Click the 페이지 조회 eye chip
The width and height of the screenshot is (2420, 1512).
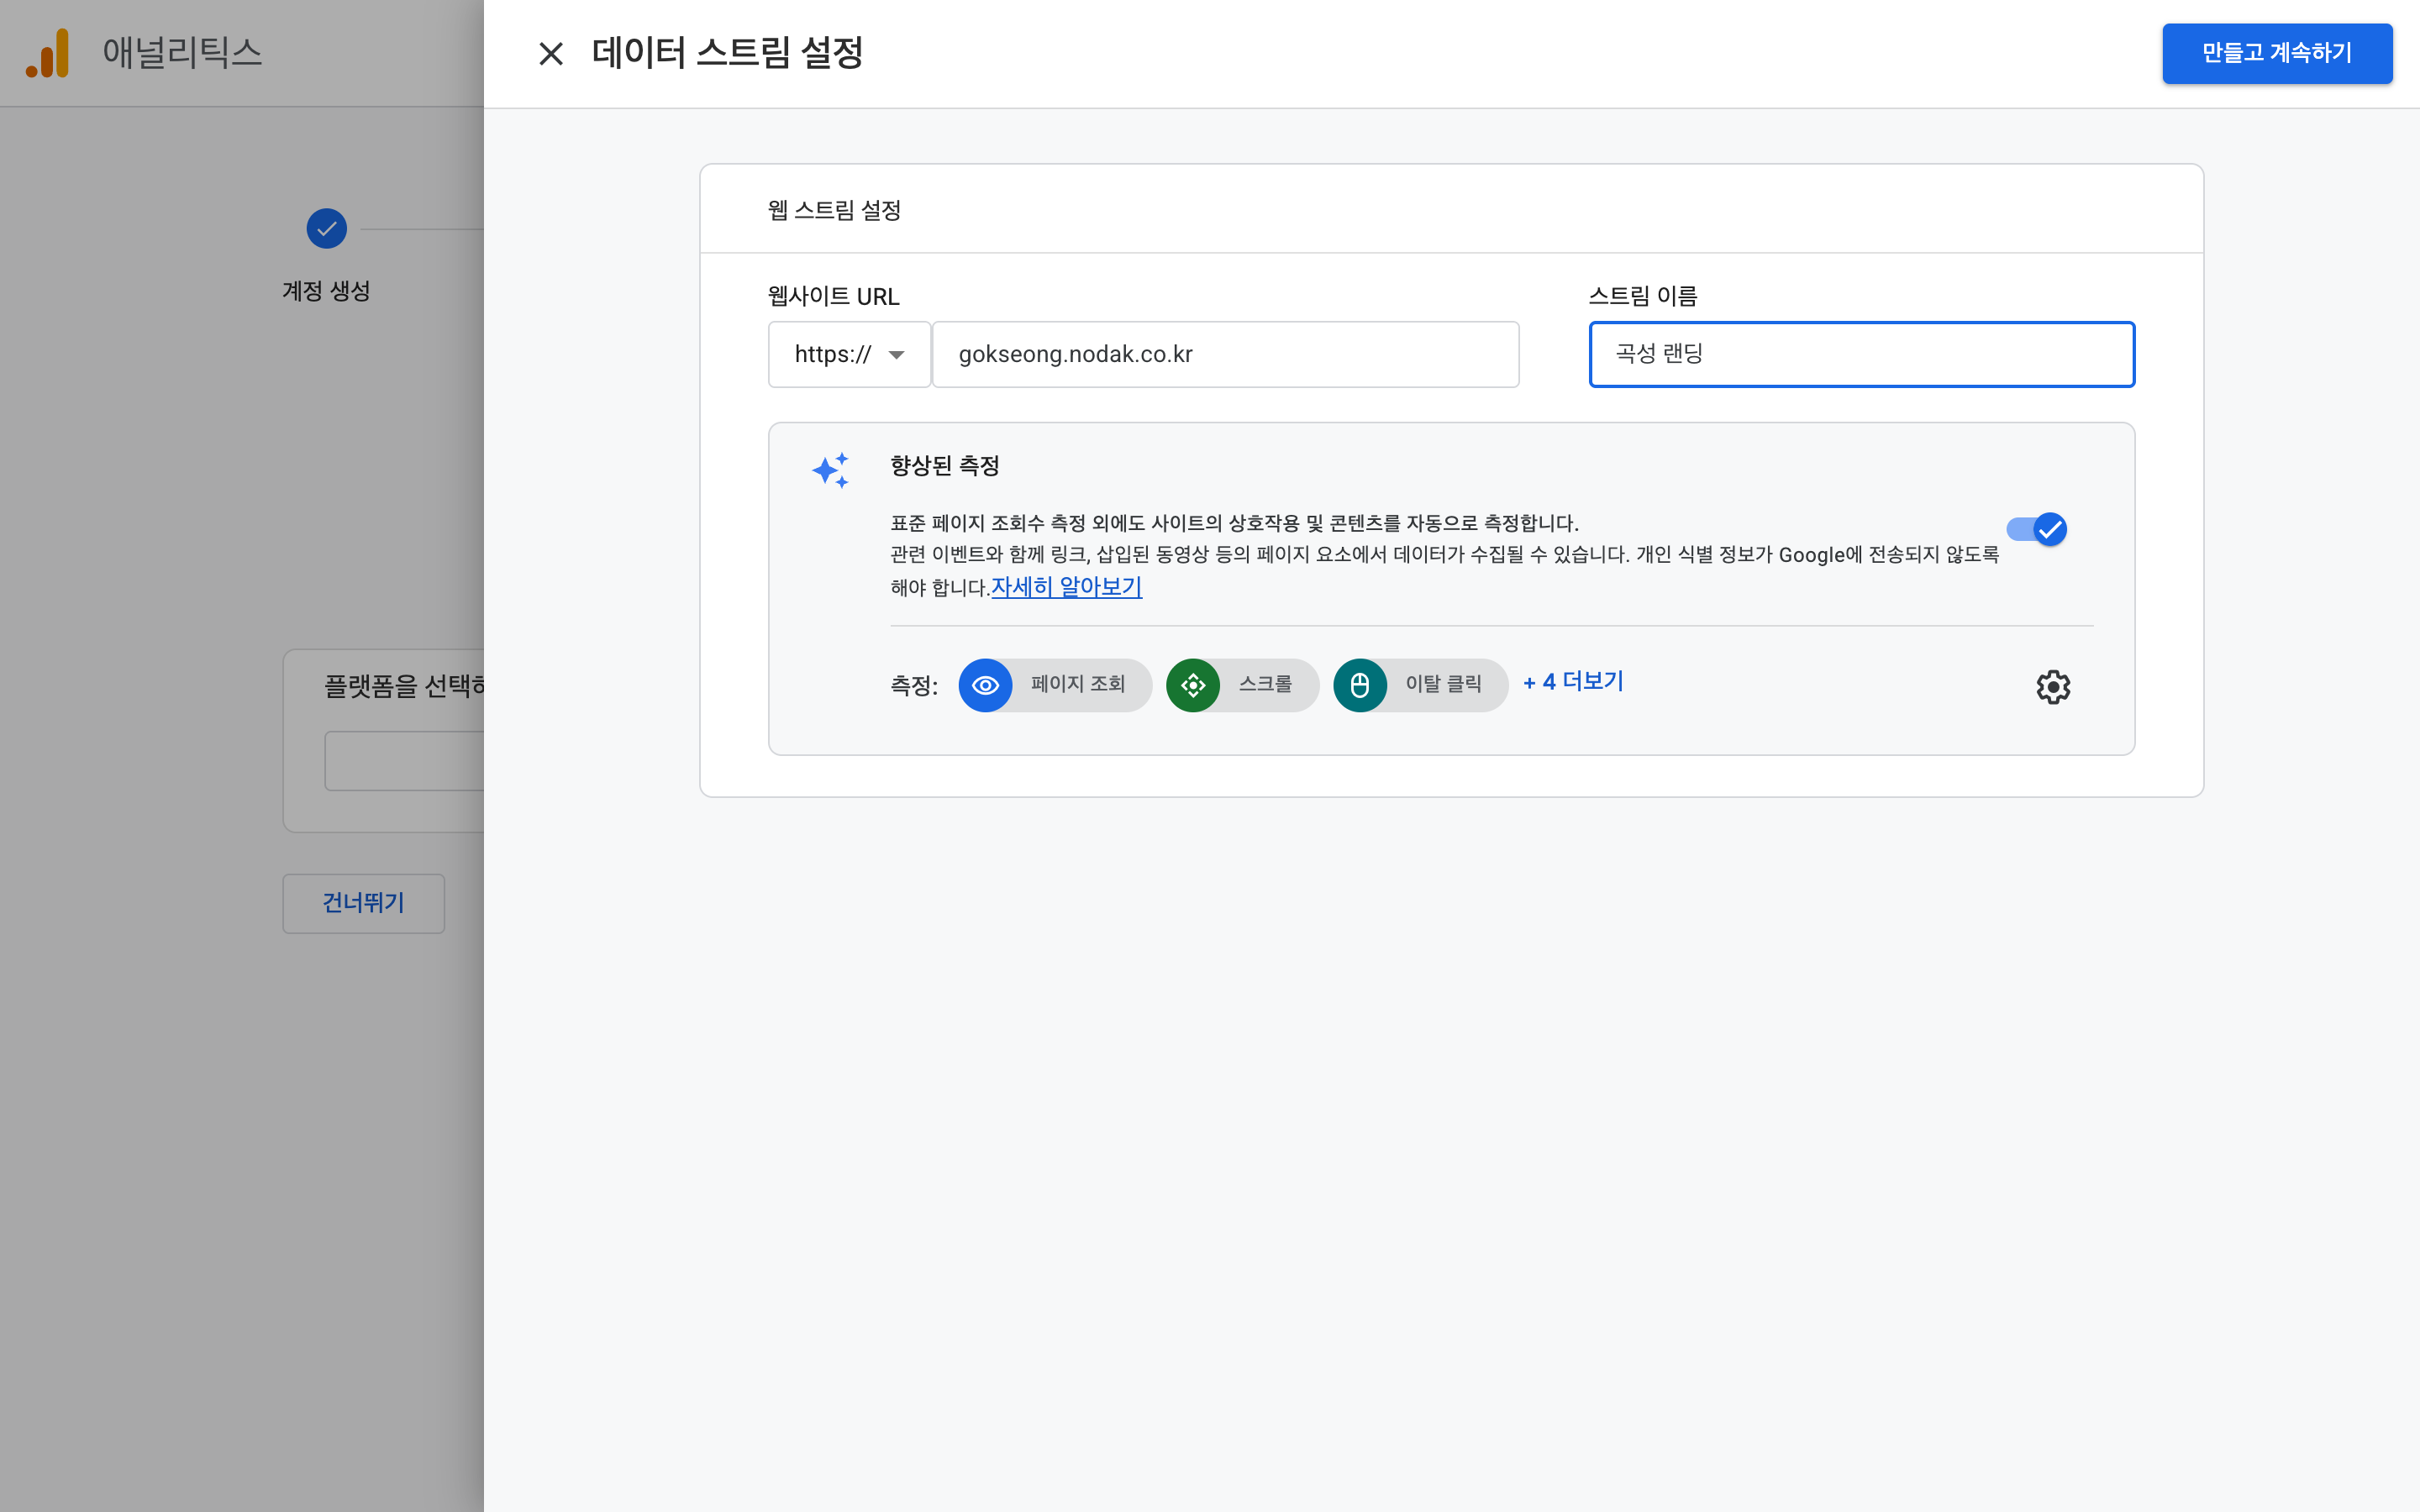click(x=1055, y=685)
